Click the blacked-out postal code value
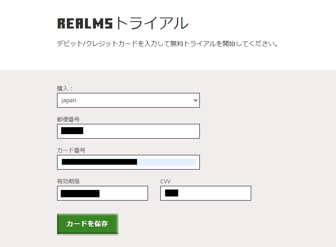 72,131
